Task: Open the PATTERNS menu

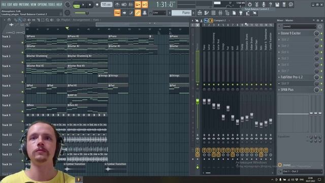Action: pyautogui.click(x=24, y=5)
